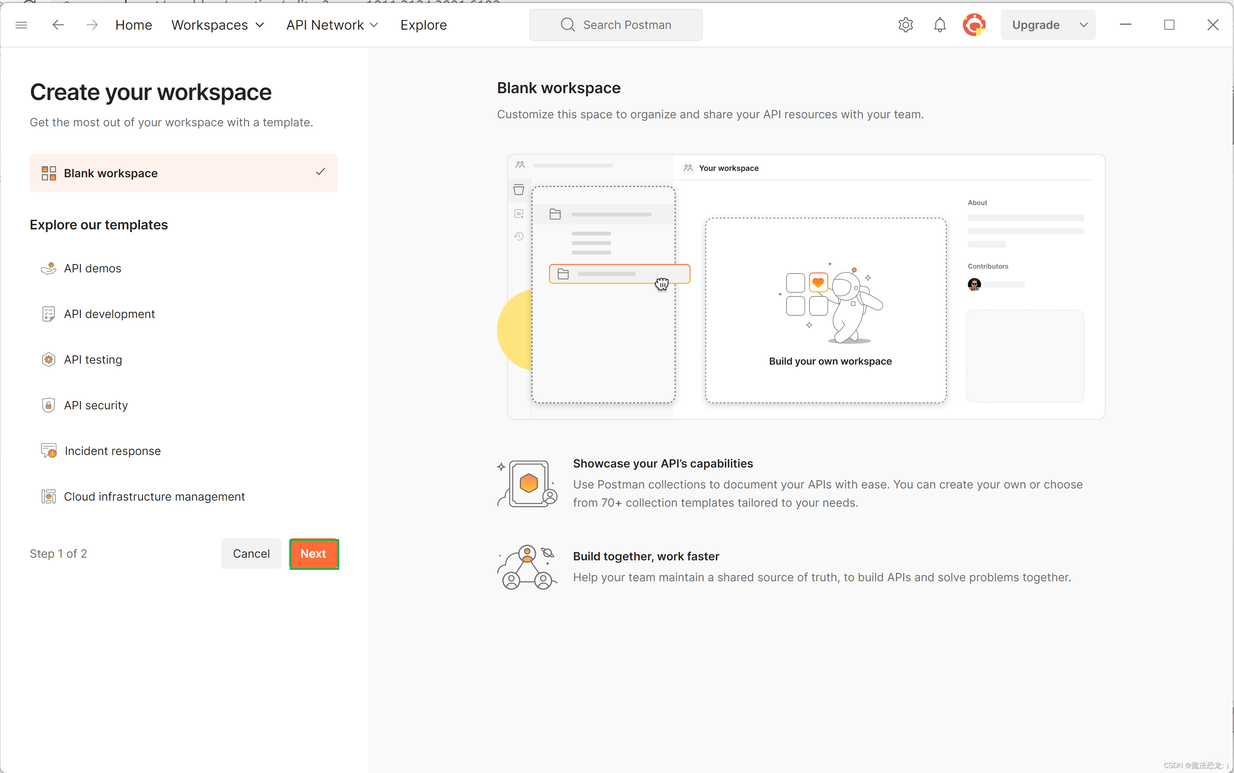This screenshot has width=1234, height=773.
Task: Click the Search Postman field
Action: pos(616,25)
